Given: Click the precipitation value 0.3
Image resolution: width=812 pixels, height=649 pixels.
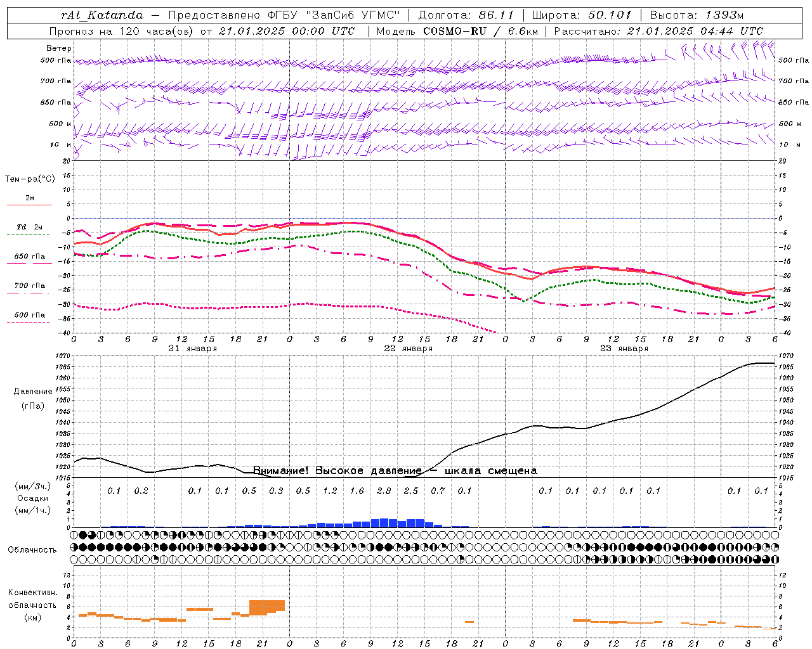Looking at the screenshot, I should click(276, 491).
